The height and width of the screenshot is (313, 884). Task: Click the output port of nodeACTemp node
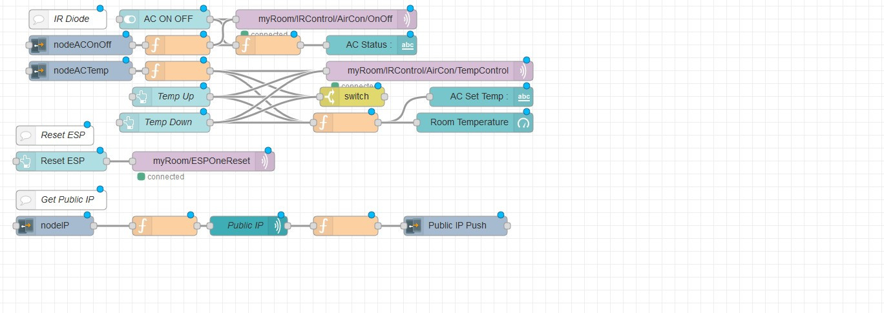pos(132,71)
